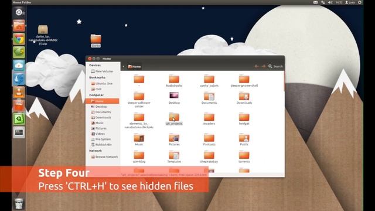Select the Music folder in the file grid
This screenshot has width=375, height=211.
(139, 139)
